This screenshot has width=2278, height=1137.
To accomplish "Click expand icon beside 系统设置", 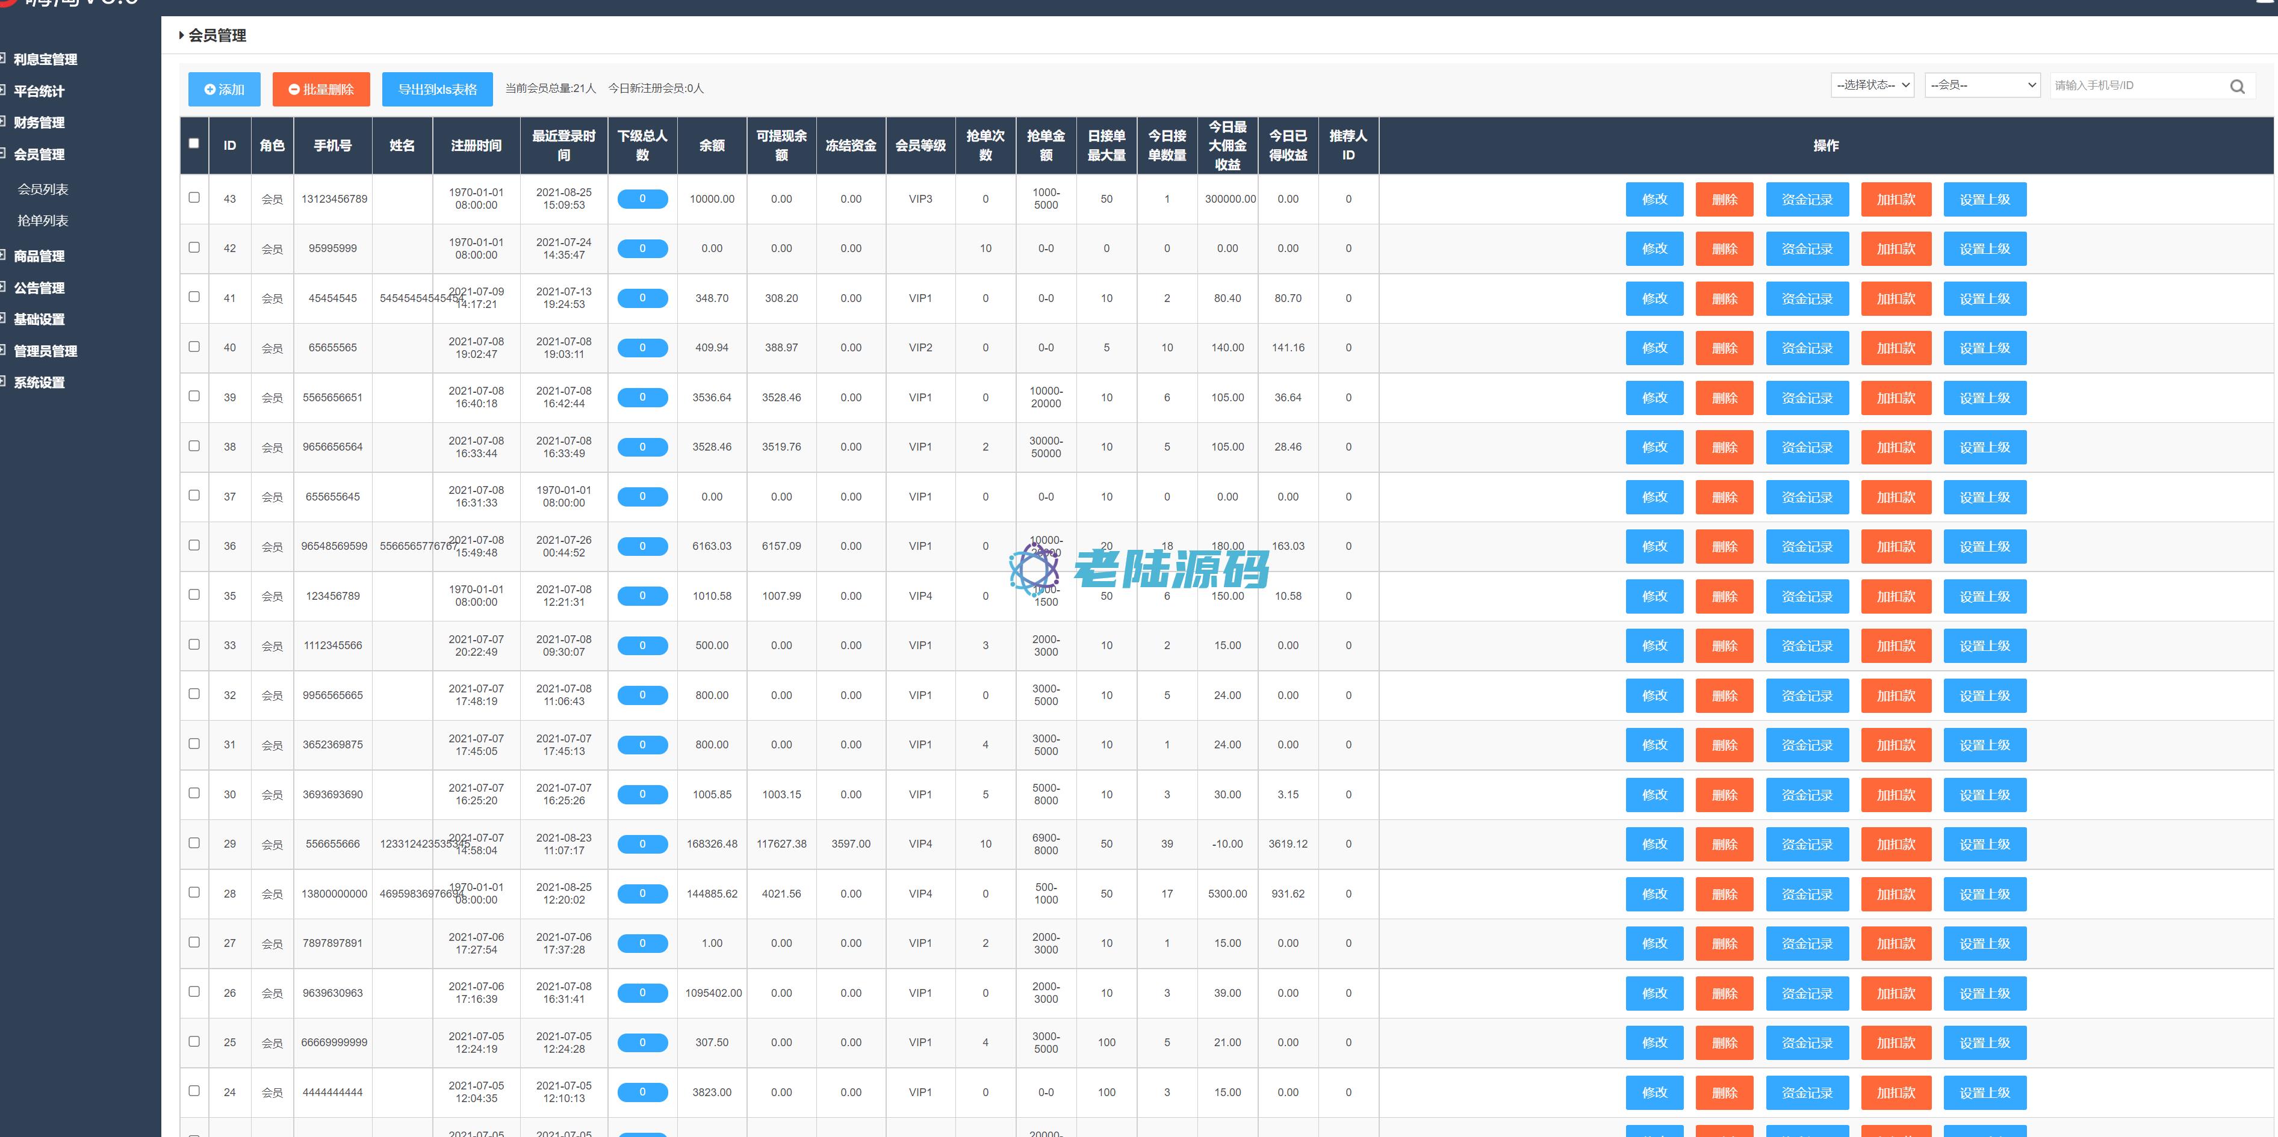I will pos(2,381).
